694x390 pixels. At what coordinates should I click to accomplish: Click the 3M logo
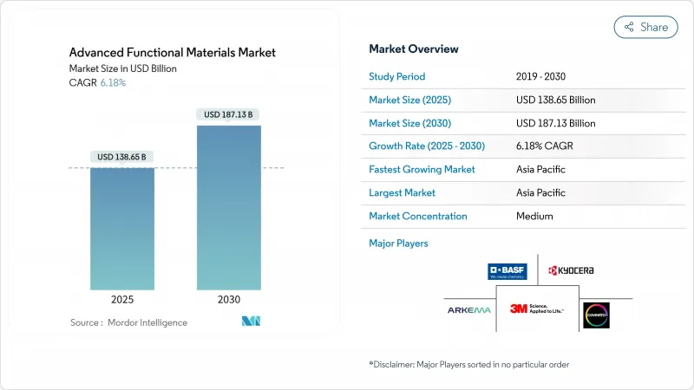click(536, 309)
